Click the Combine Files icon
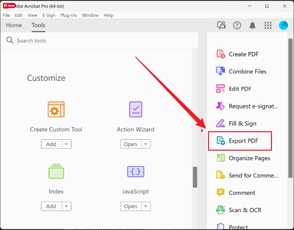This screenshot has width=294, height=230. click(x=220, y=71)
